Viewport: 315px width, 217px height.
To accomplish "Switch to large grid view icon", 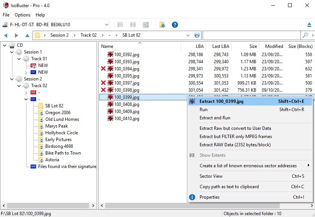I will (146, 25).
